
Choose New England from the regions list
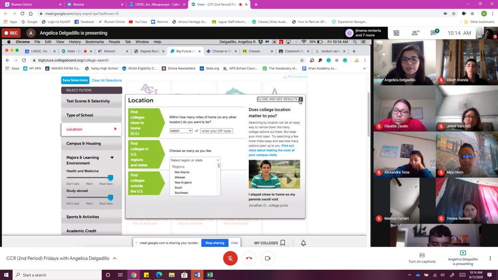click(x=183, y=183)
